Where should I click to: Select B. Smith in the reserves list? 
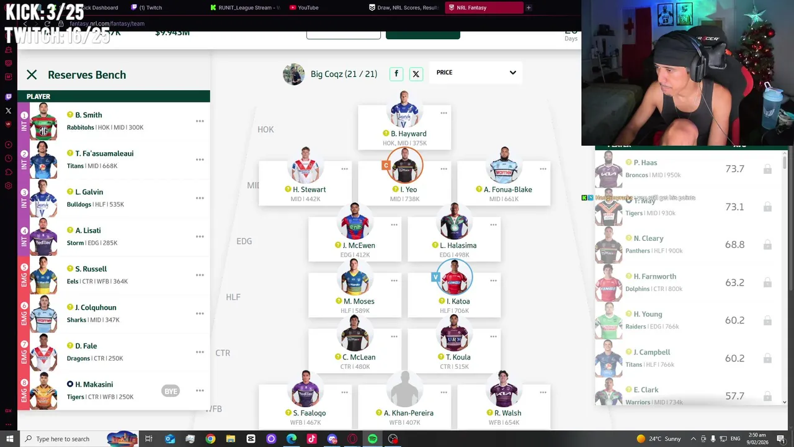[x=114, y=121]
